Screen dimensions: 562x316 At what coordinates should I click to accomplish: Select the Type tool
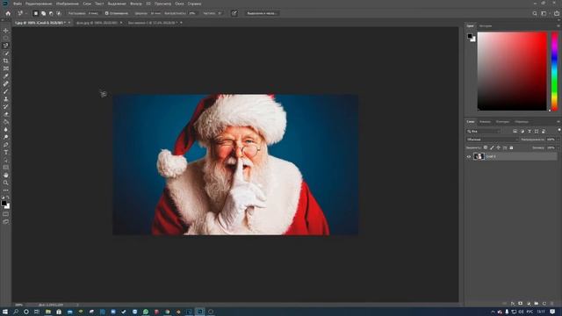(x=6, y=152)
